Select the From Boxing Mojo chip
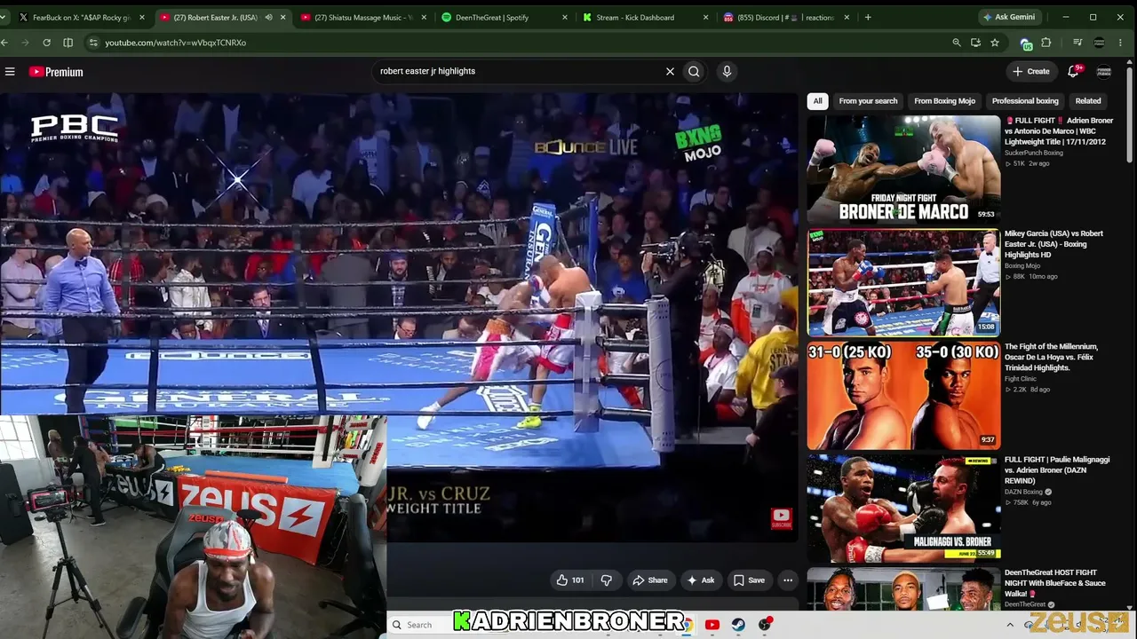This screenshot has width=1137, height=639. [944, 101]
